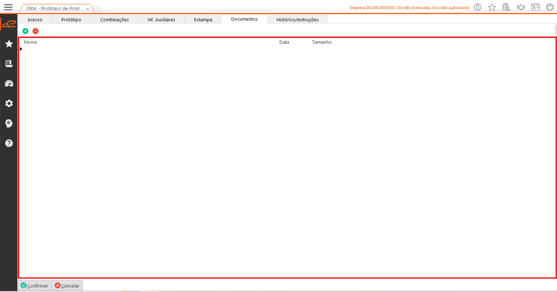The image size is (557, 292).
Task: Open favorites star in left sidebar
Action: coord(9,44)
